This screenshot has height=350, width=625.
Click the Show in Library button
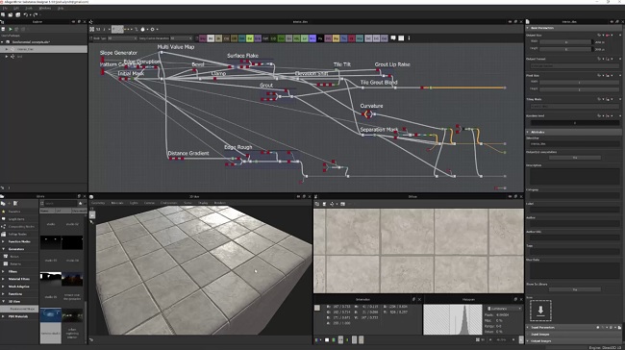tap(575, 289)
